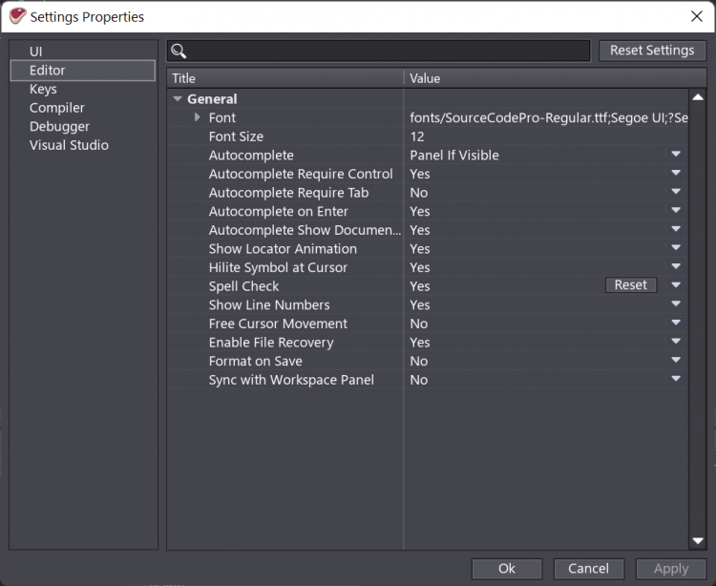The width and height of the screenshot is (716, 586).
Task: Click the search magnifier icon
Action: pyautogui.click(x=178, y=52)
